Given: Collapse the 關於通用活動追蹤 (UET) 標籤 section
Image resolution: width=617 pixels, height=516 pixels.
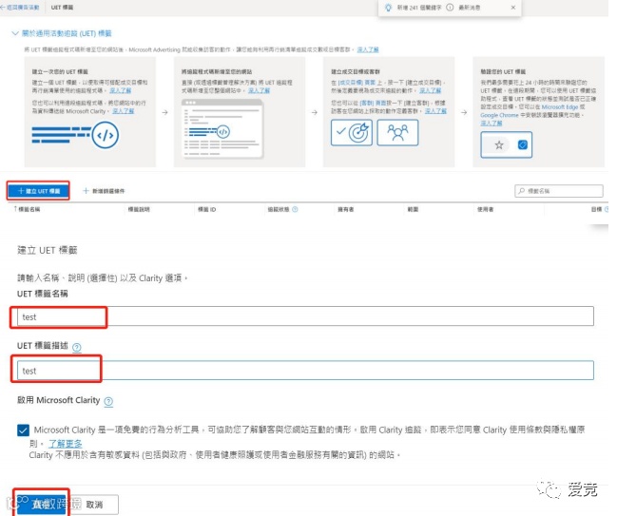Looking at the screenshot, I should coord(62,33).
